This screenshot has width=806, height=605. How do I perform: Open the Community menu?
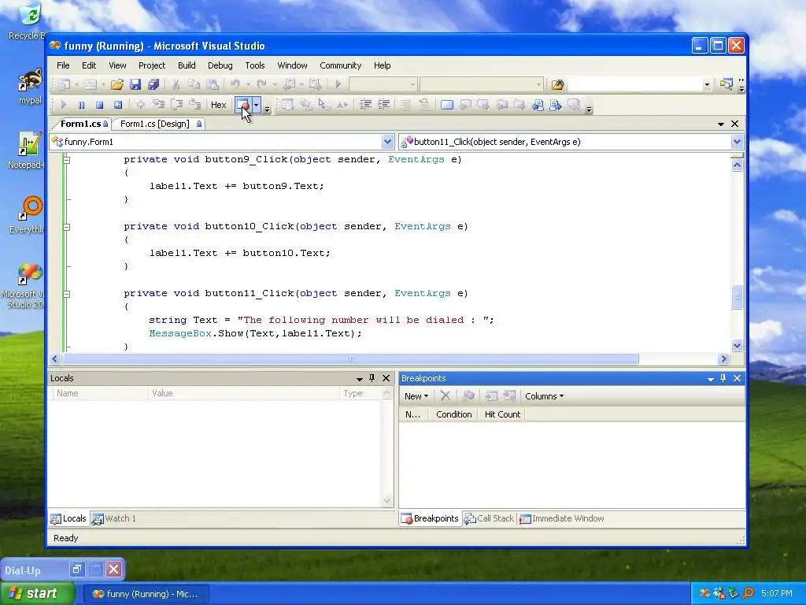pos(340,65)
